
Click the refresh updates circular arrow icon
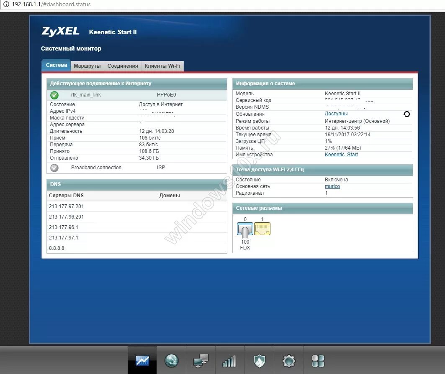(406, 114)
